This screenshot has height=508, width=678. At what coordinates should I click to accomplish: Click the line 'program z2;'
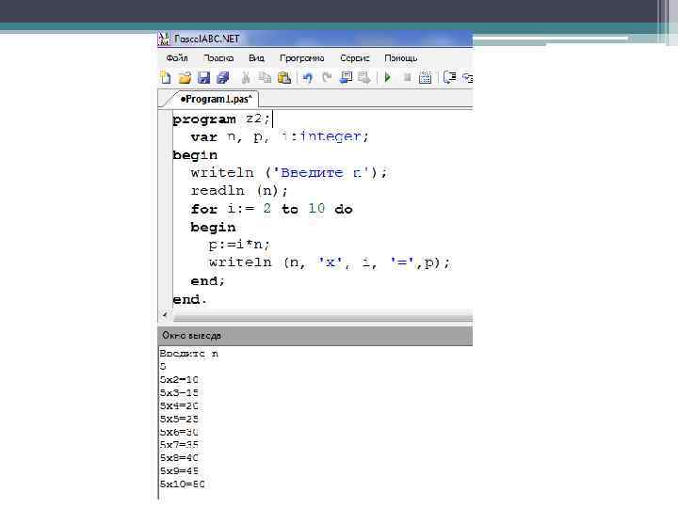pos(221,119)
